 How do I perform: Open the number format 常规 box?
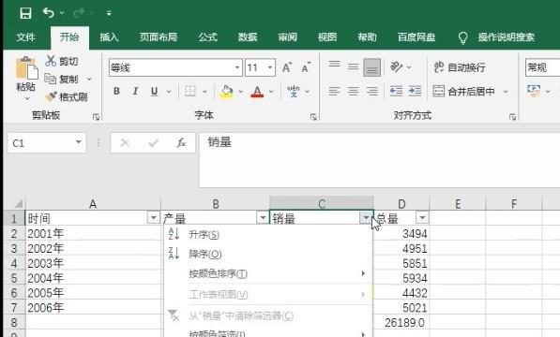coord(542,67)
